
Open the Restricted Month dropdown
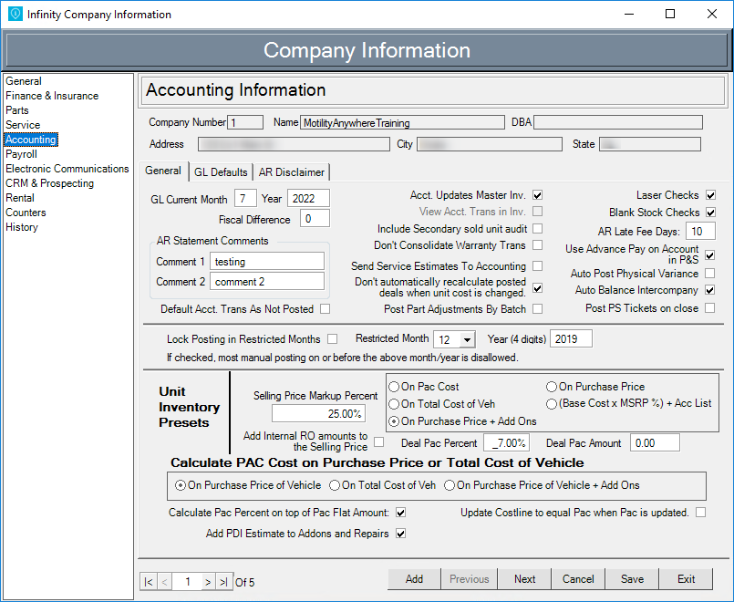467,339
